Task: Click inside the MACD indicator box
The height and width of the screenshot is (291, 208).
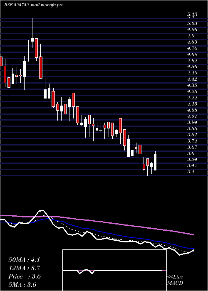Action: click(114, 270)
